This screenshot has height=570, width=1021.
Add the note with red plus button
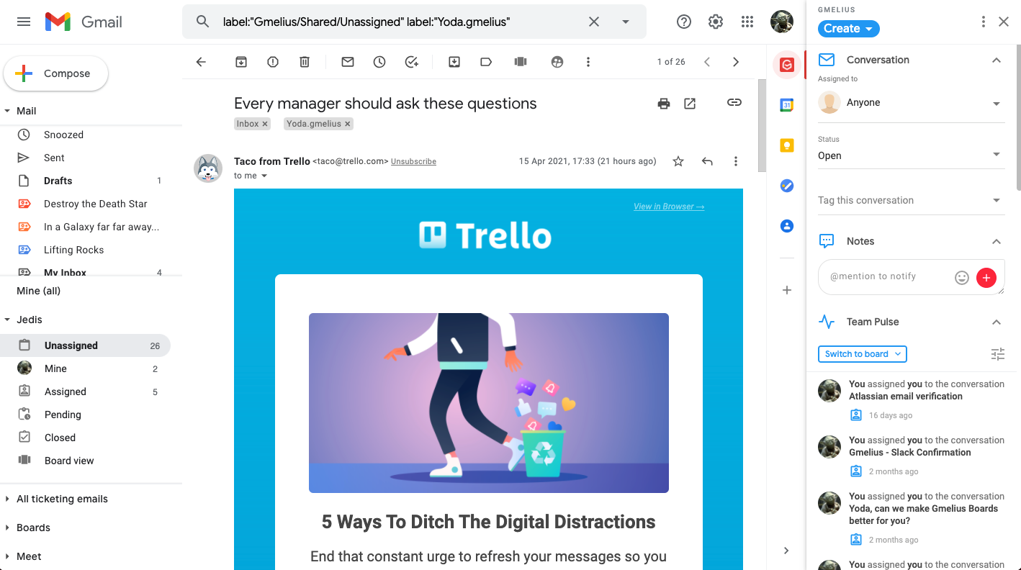click(x=986, y=277)
